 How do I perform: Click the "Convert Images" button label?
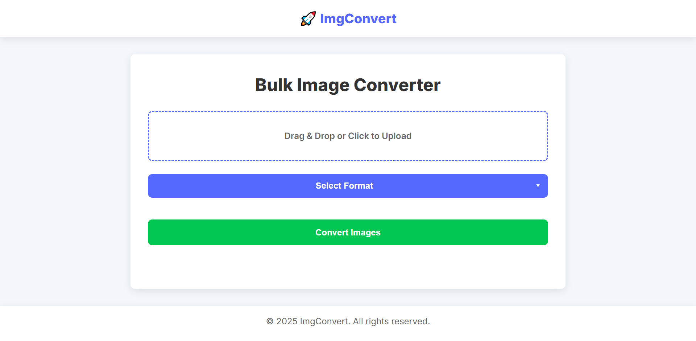(348, 233)
